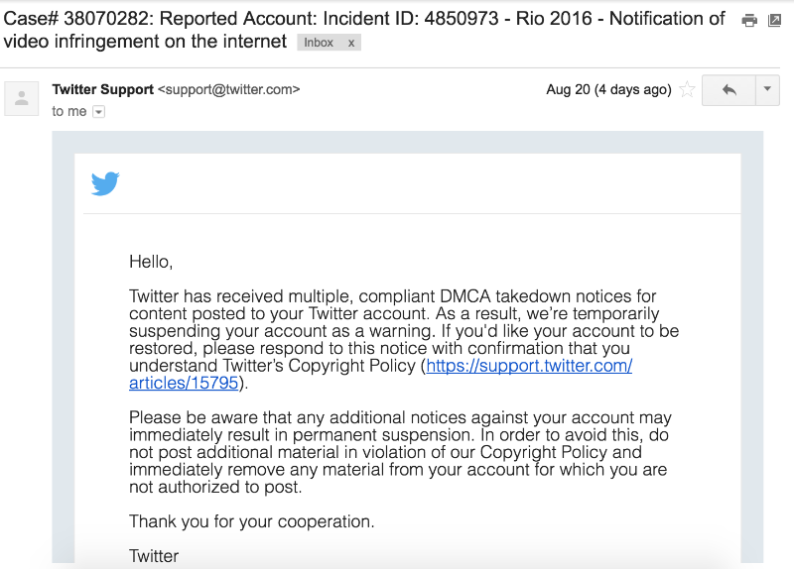Print this email with the printer icon
The image size is (794, 569).
(749, 20)
